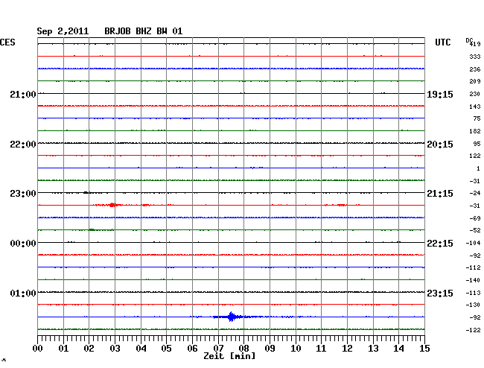Click the x-axis tick label 04

141,349
